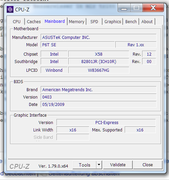This screenshot has height=180, width=169.
Task: Select the BIOS version 0403 field
Action: coord(98,97)
